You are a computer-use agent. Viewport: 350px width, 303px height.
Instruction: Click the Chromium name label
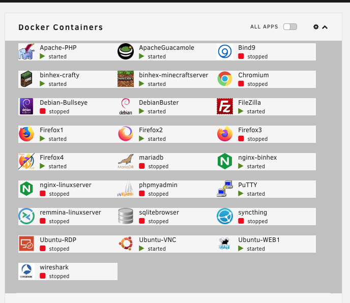[x=253, y=75]
